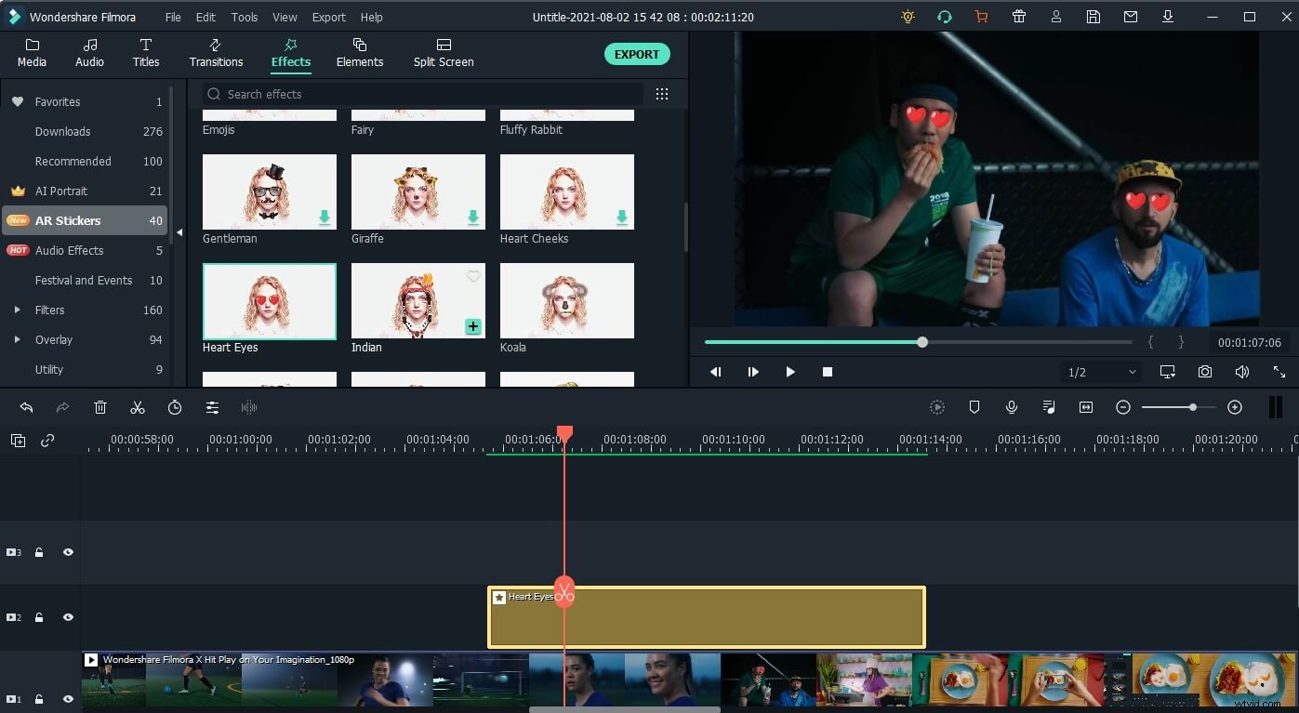Viewport: 1299px width, 713px height.
Task: Open the File menu
Action: coord(173,17)
